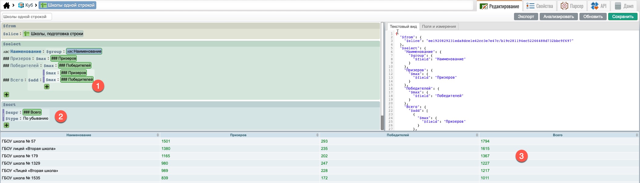Switch to Поля и измерения tab

[x=439, y=27]
